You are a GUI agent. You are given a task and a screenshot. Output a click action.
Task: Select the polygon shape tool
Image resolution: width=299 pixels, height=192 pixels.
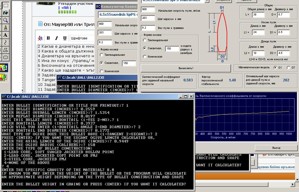tap(5, 50)
